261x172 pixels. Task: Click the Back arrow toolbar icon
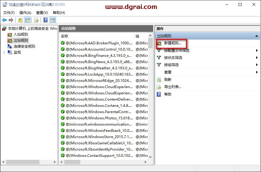point(4,20)
